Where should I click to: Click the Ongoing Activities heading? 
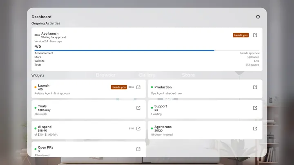[46, 23]
